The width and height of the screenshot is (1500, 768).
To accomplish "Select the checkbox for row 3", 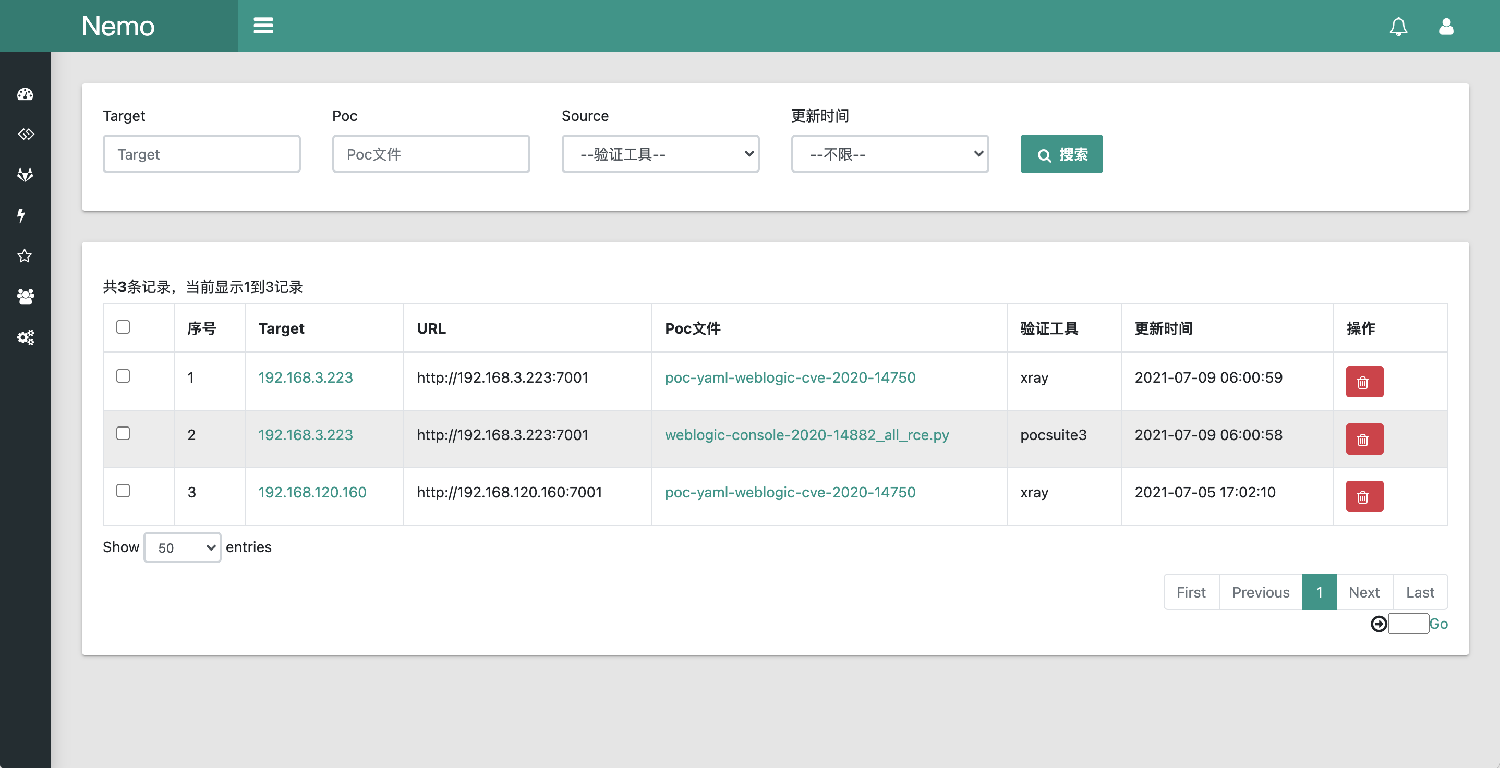I will tap(123, 491).
